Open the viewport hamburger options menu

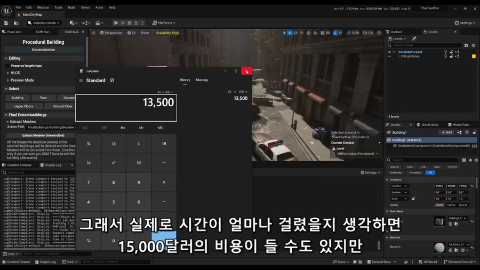click(94, 33)
